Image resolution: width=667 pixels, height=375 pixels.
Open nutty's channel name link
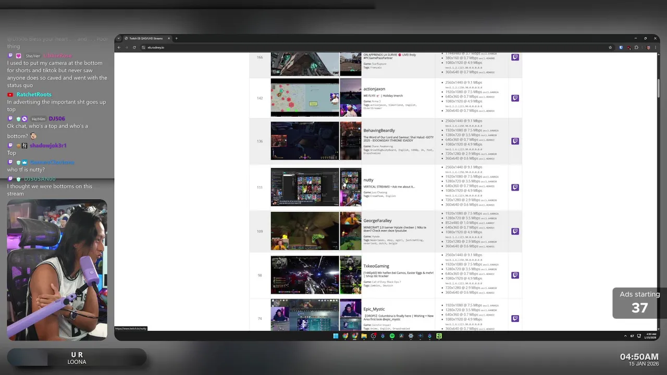pyautogui.click(x=368, y=180)
